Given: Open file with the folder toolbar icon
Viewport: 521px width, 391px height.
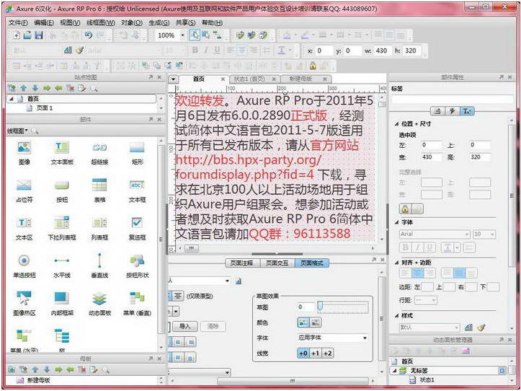Looking at the screenshot, I should 28,35.
